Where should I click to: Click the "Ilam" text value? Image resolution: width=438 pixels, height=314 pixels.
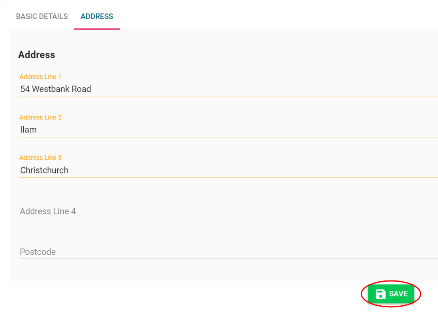pos(28,130)
